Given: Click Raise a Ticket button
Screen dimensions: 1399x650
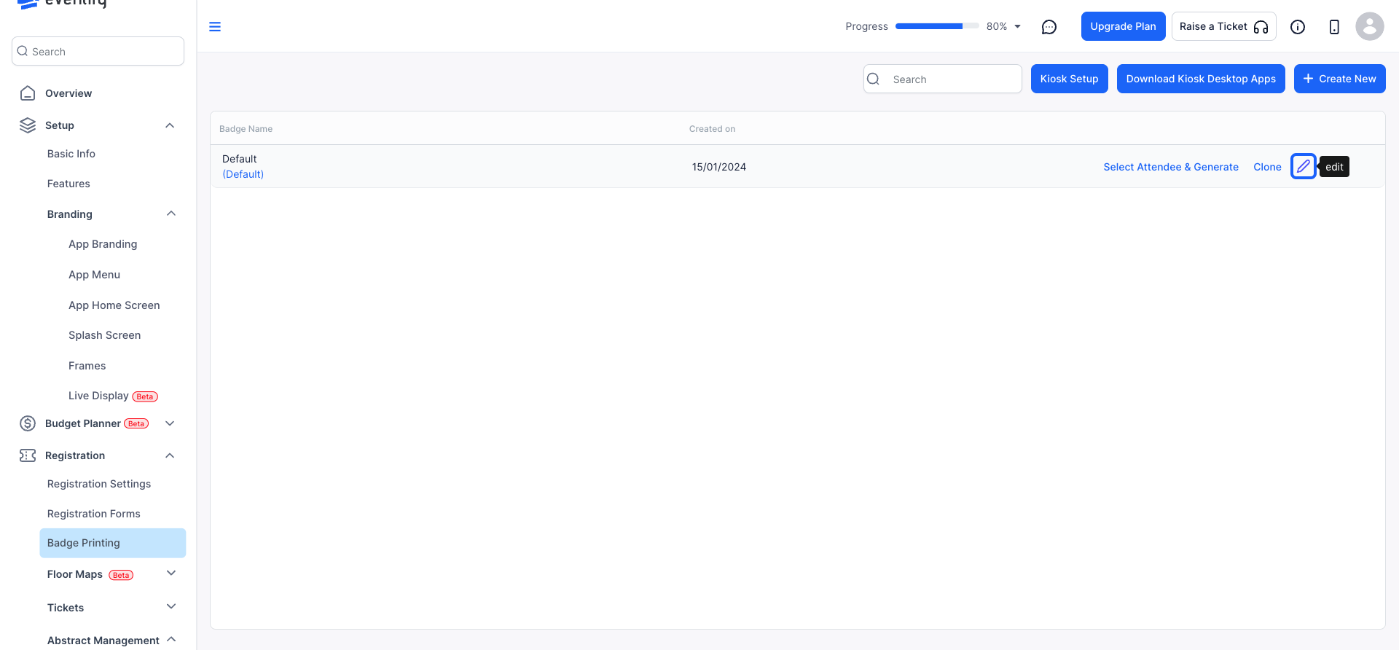Looking at the screenshot, I should [1224, 26].
